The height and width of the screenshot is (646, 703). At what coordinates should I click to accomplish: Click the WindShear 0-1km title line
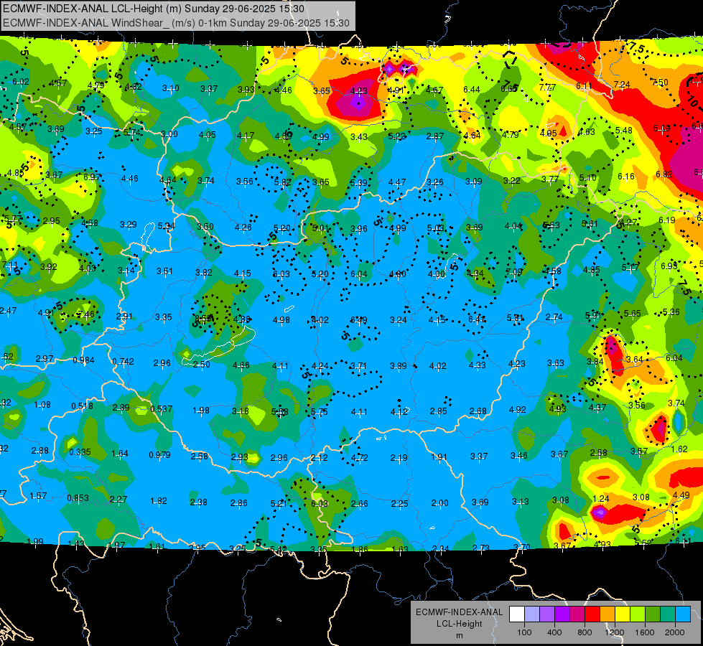point(176,23)
